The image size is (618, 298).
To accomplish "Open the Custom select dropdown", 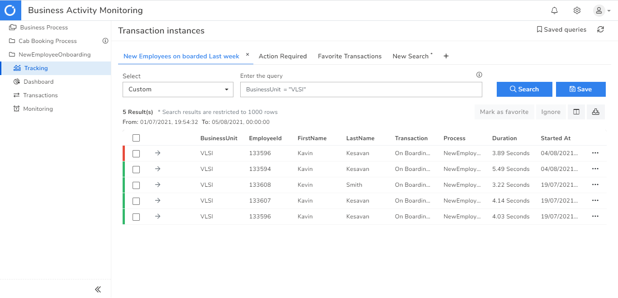I will coord(178,90).
